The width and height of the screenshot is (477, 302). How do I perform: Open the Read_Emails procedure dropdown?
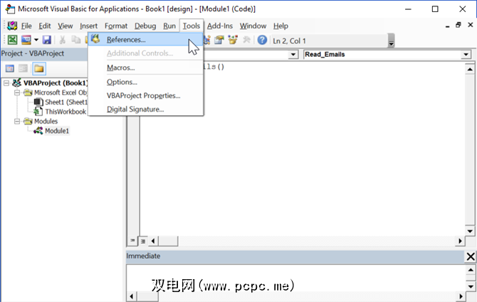tap(466, 55)
